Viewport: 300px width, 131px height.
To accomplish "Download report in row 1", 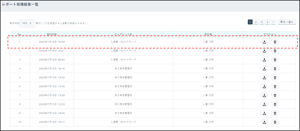I will coord(264,42).
